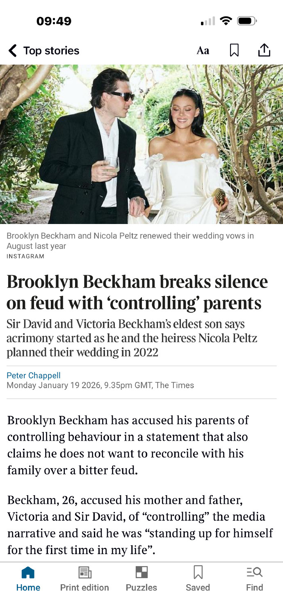Tap the Beckham wedding vows photo
The width and height of the screenshot is (283, 615).
click(141, 144)
